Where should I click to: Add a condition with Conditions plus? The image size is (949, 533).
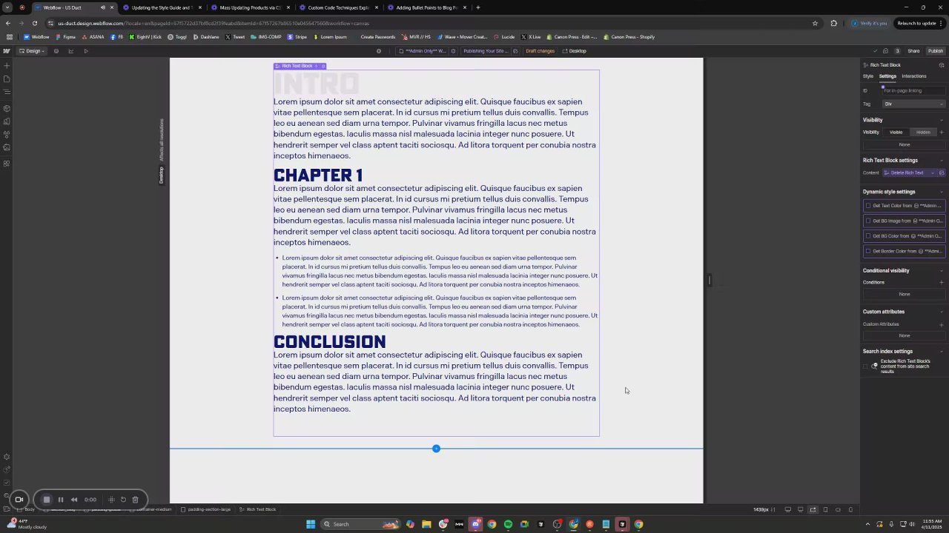coord(942,282)
